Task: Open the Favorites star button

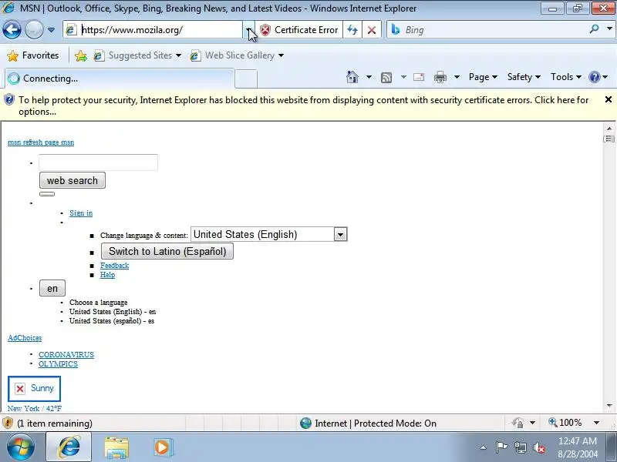Action: click(32, 55)
